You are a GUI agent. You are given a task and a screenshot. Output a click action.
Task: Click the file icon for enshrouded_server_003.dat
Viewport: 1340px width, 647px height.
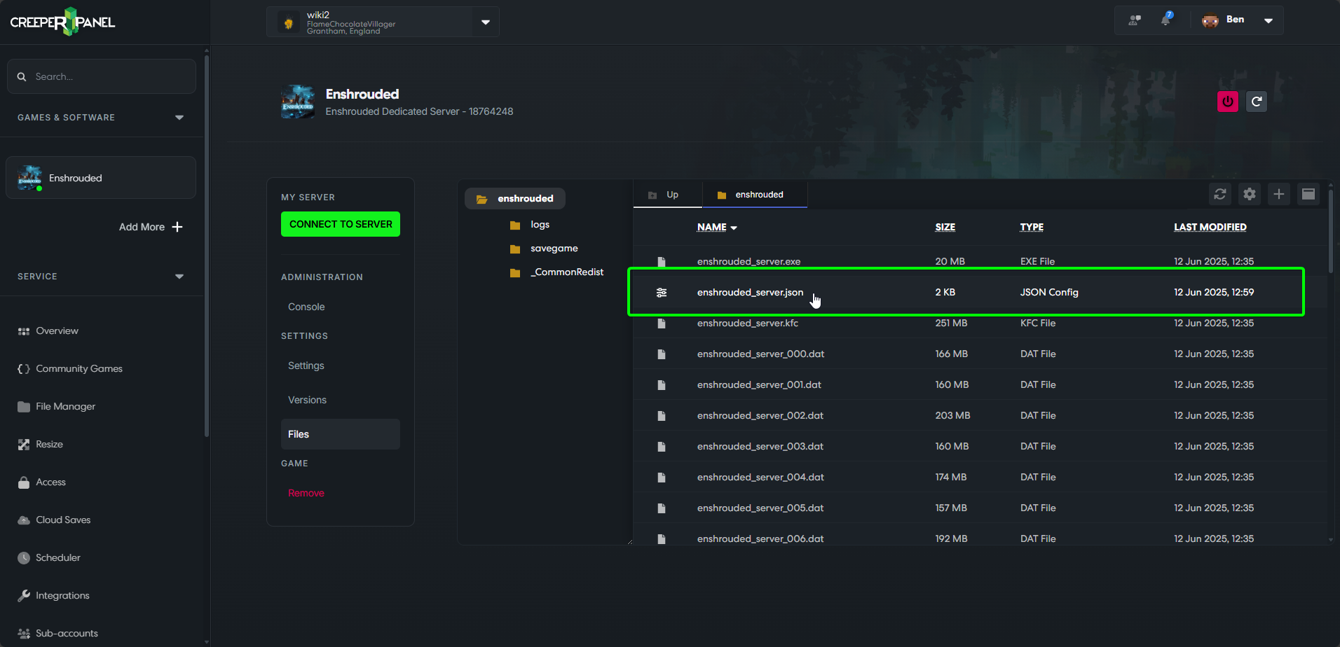point(661,447)
